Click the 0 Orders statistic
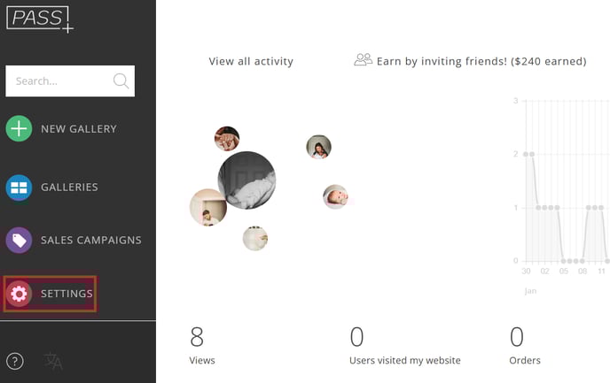 coord(525,345)
